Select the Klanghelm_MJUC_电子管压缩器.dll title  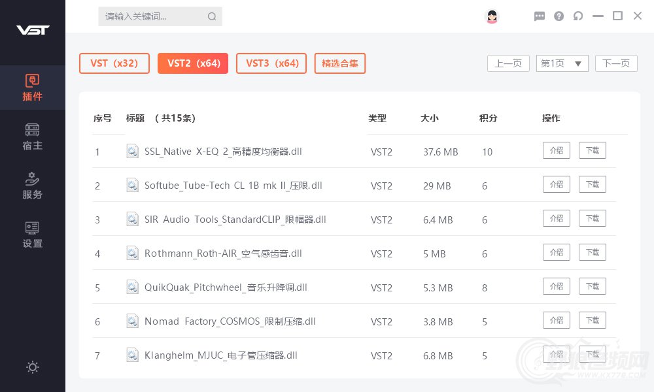point(220,355)
